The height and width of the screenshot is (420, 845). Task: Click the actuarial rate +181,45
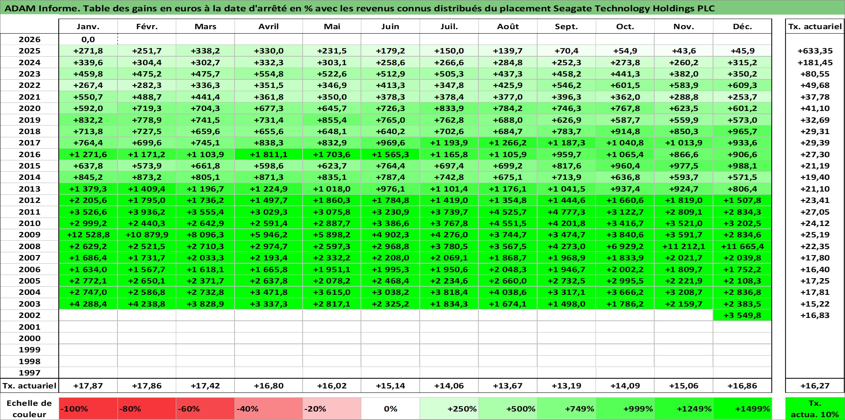pos(815,62)
